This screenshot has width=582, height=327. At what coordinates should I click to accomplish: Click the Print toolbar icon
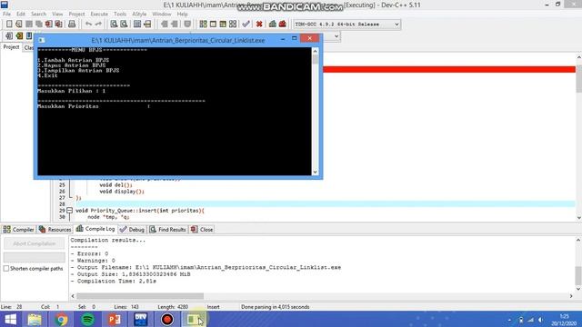[72, 25]
